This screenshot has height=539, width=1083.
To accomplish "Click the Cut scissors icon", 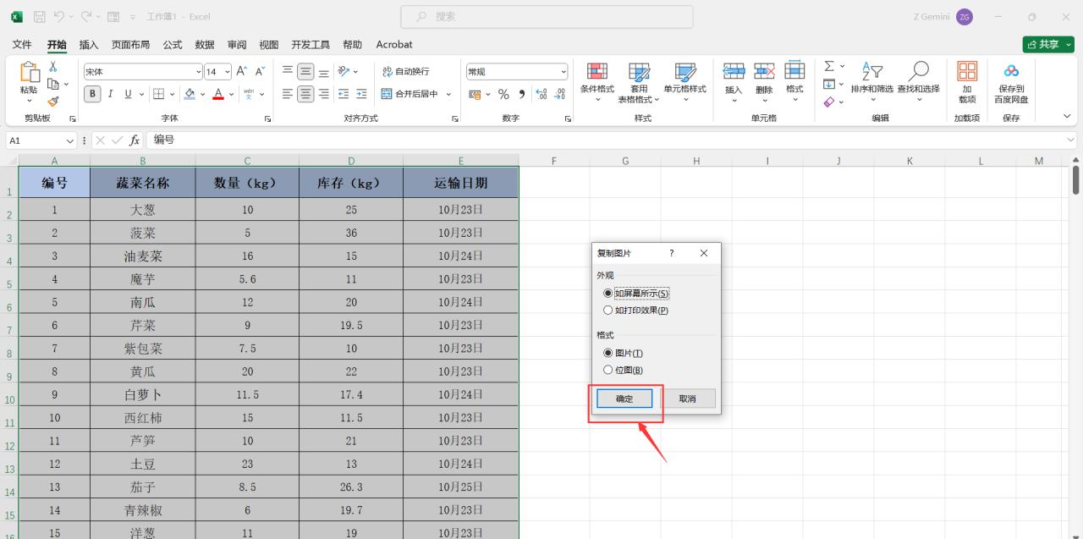I will [52, 68].
